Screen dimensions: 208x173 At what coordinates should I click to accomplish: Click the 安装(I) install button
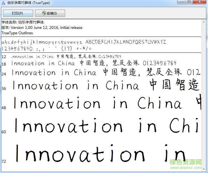50,13
